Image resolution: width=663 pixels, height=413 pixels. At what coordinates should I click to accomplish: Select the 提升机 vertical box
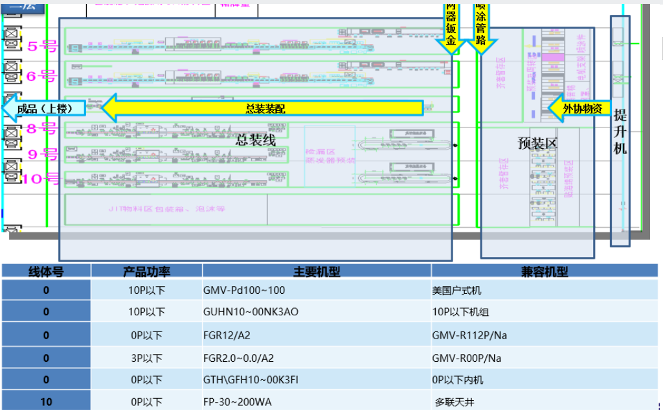620,129
